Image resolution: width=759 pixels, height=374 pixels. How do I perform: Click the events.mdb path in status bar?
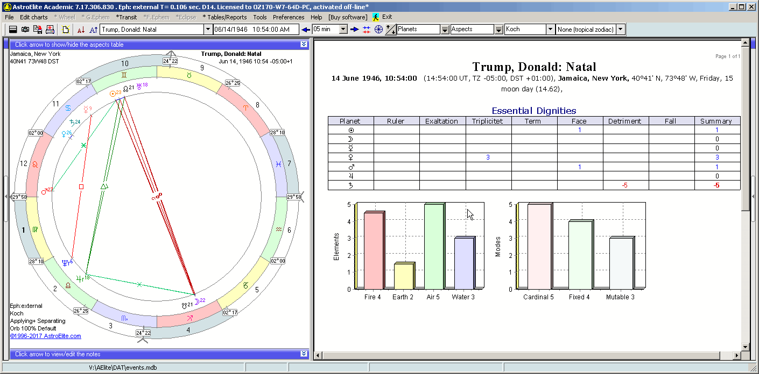tap(123, 368)
